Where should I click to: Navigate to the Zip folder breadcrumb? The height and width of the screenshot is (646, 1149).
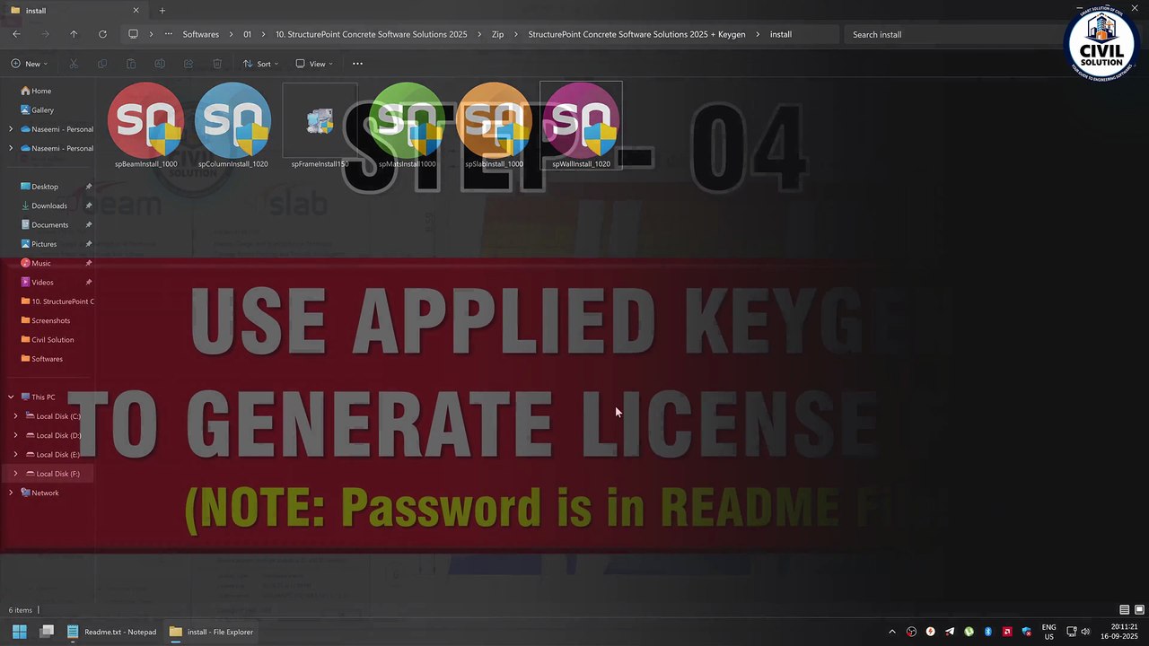pyautogui.click(x=497, y=34)
